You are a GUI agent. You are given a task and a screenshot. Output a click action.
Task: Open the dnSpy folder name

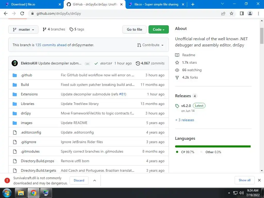pos(26,113)
